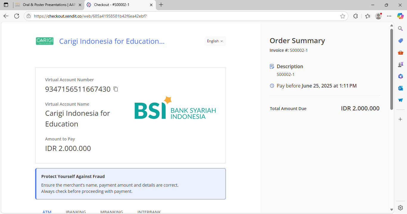Click Invoice # S00002-1 text

[x=289, y=50]
